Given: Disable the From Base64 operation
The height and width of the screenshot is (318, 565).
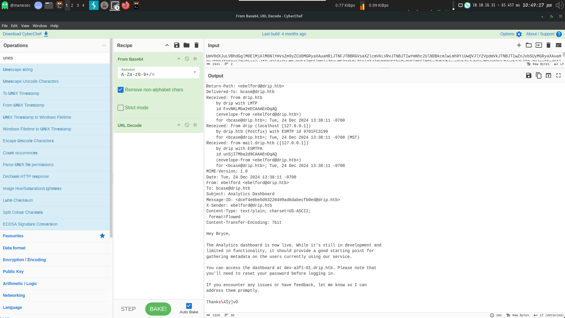Looking at the screenshot, I should pyautogui.click(x=187, y=59).
